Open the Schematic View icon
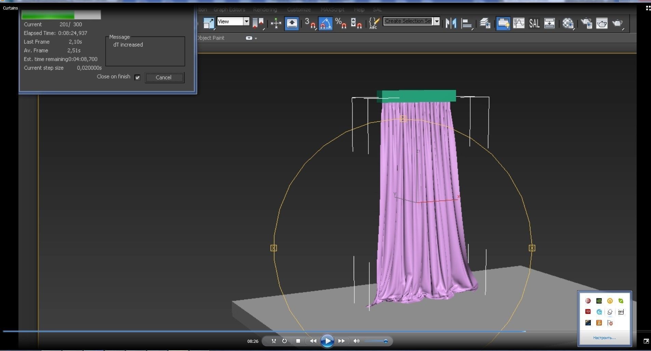 (549, 23)
